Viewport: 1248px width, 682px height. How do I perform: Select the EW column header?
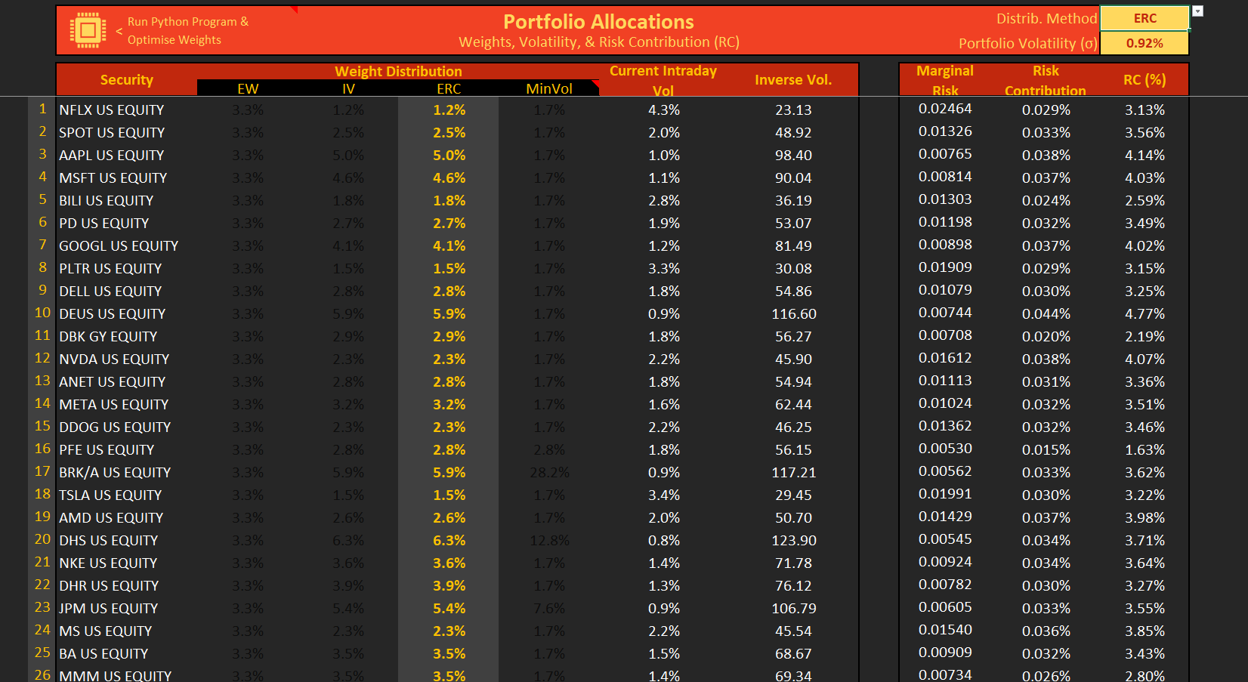(249, 88)
